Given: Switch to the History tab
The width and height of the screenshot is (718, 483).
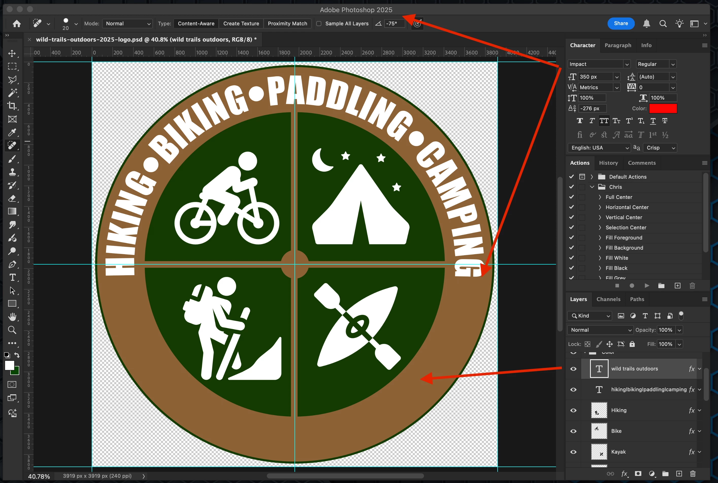Looking at the screenshot, I should click(x=608, y=163).
